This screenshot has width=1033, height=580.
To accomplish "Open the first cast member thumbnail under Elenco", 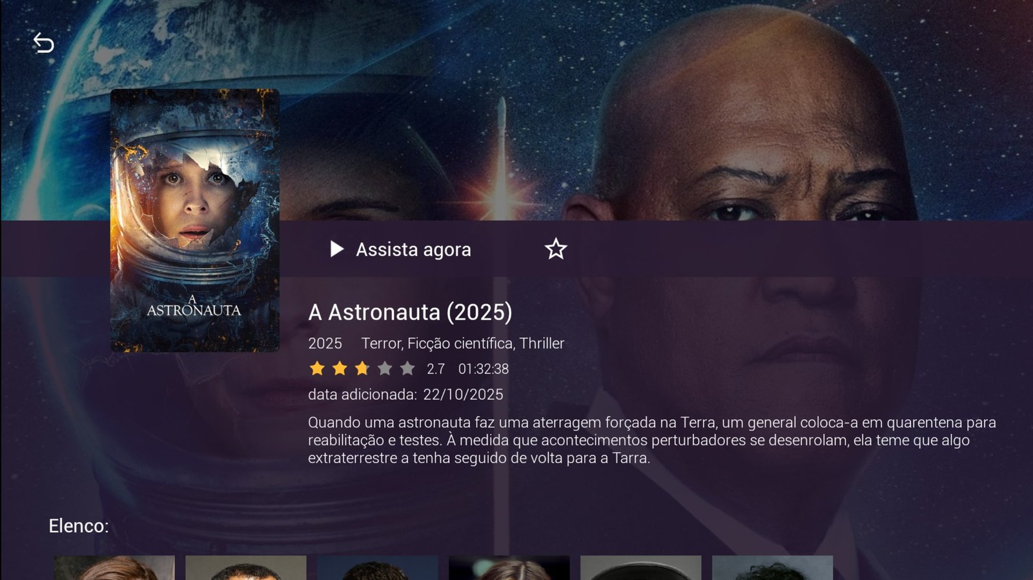I will click(x=114, y=568).
